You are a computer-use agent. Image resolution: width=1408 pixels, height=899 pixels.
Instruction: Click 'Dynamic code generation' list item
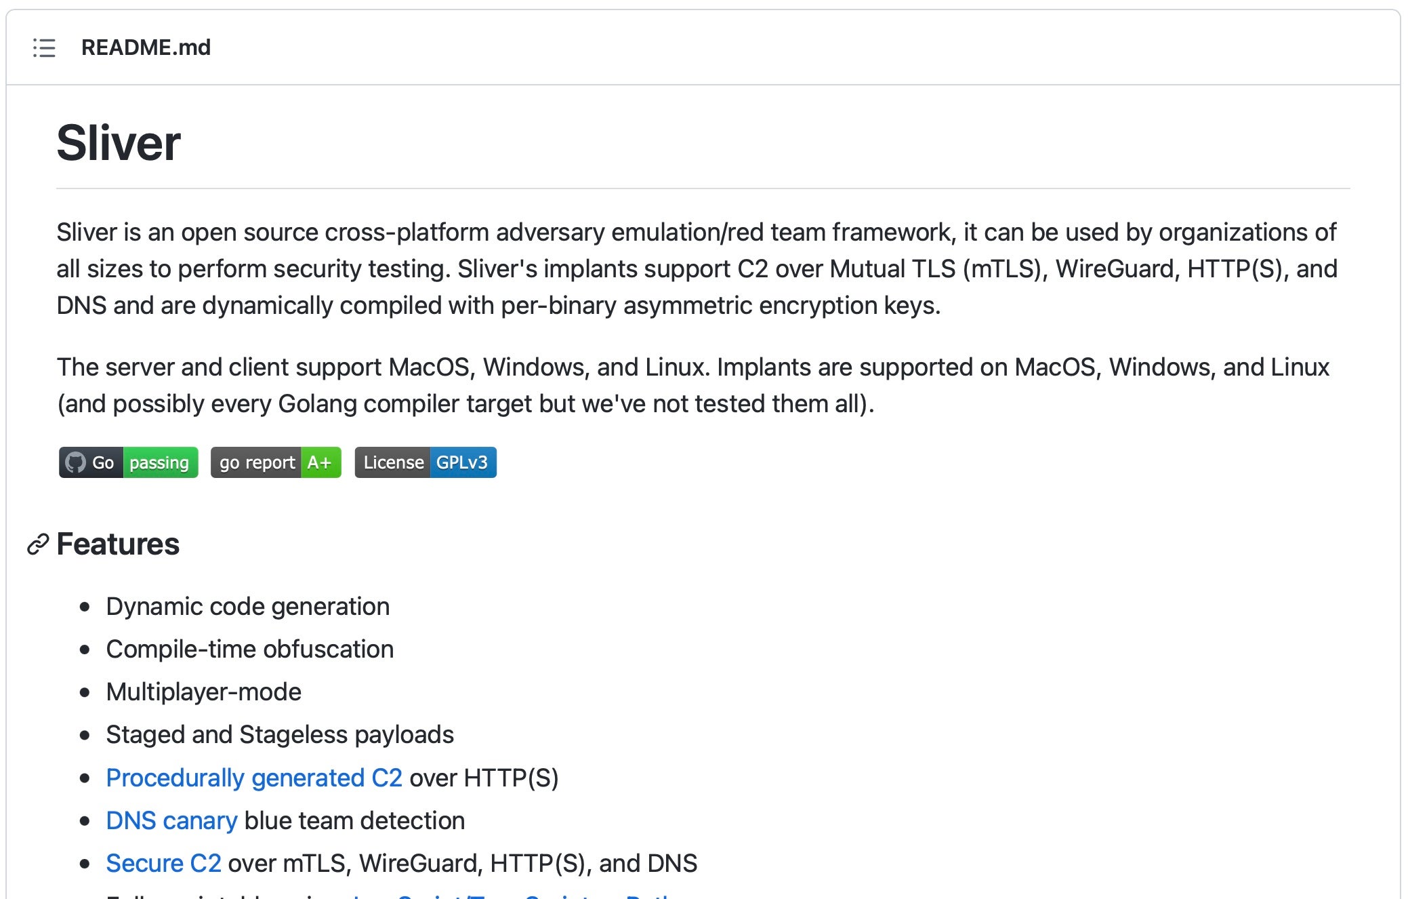pyautogui.click(x=247, y=606)
